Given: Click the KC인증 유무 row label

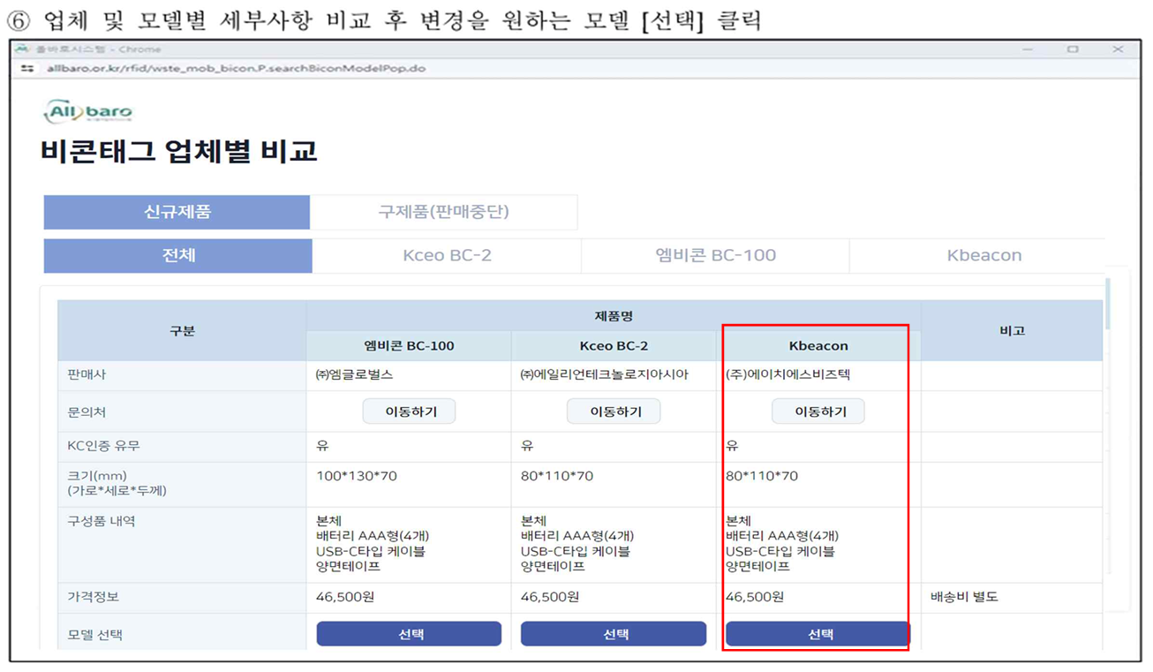Looking at the screenshot, I should (x=102, y=446).
